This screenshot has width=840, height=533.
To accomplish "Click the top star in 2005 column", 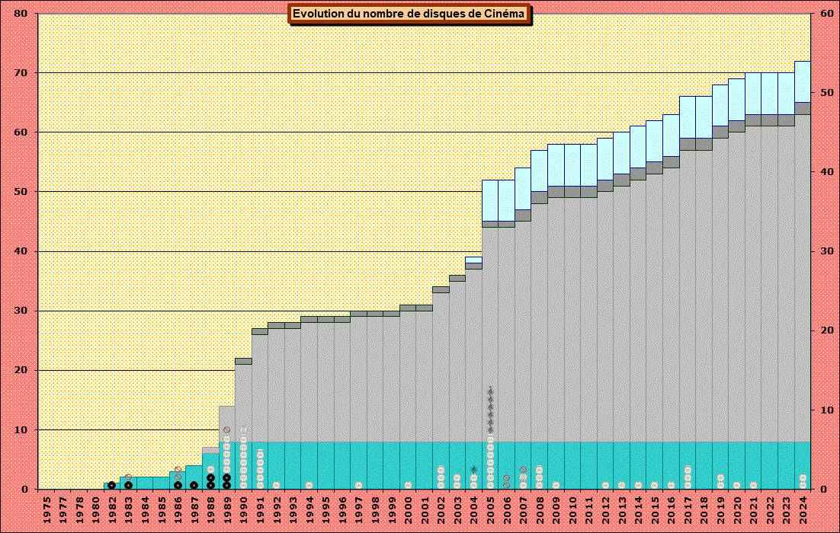I will click(490, 391).
